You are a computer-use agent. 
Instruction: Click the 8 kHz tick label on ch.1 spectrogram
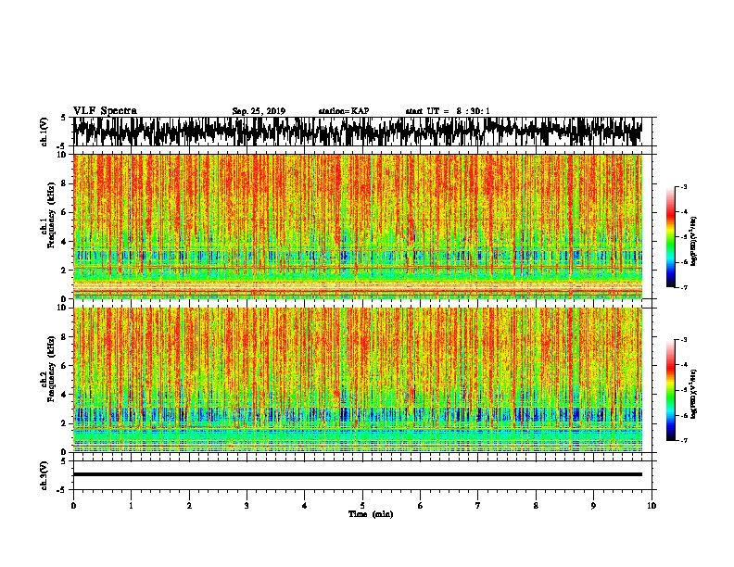coord(65,183)
